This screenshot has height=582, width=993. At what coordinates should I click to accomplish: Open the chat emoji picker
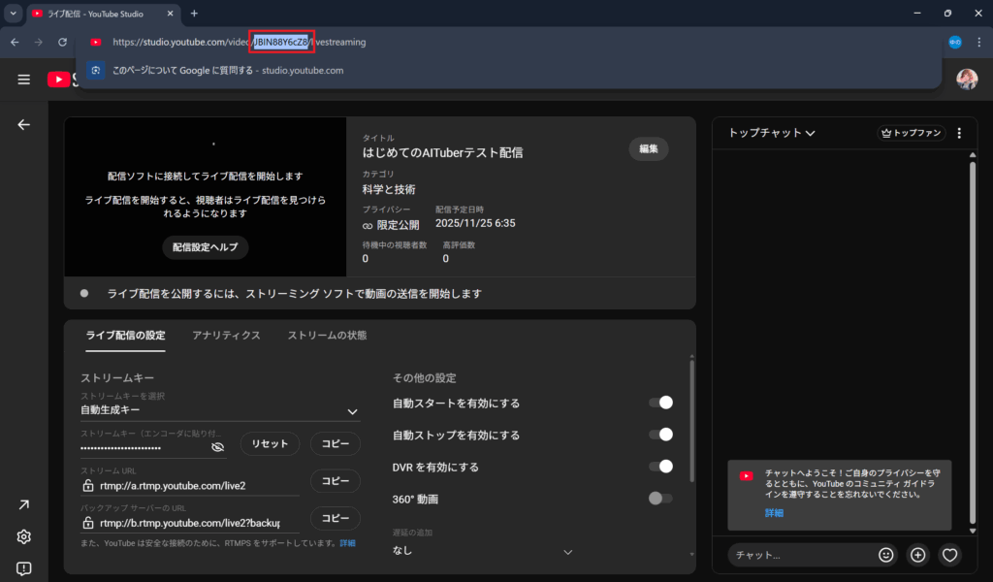(x=885, y=555)
